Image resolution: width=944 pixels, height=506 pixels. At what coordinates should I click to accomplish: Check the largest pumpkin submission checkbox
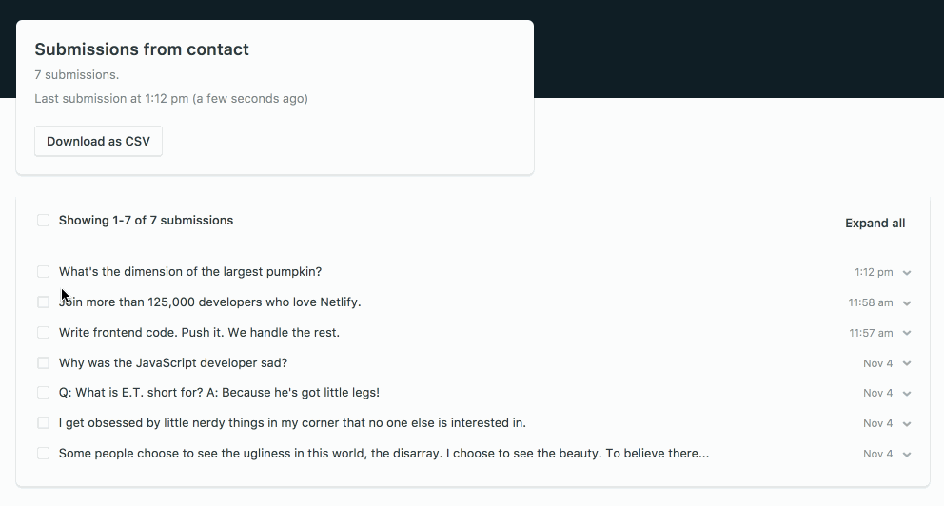point(44,272)
